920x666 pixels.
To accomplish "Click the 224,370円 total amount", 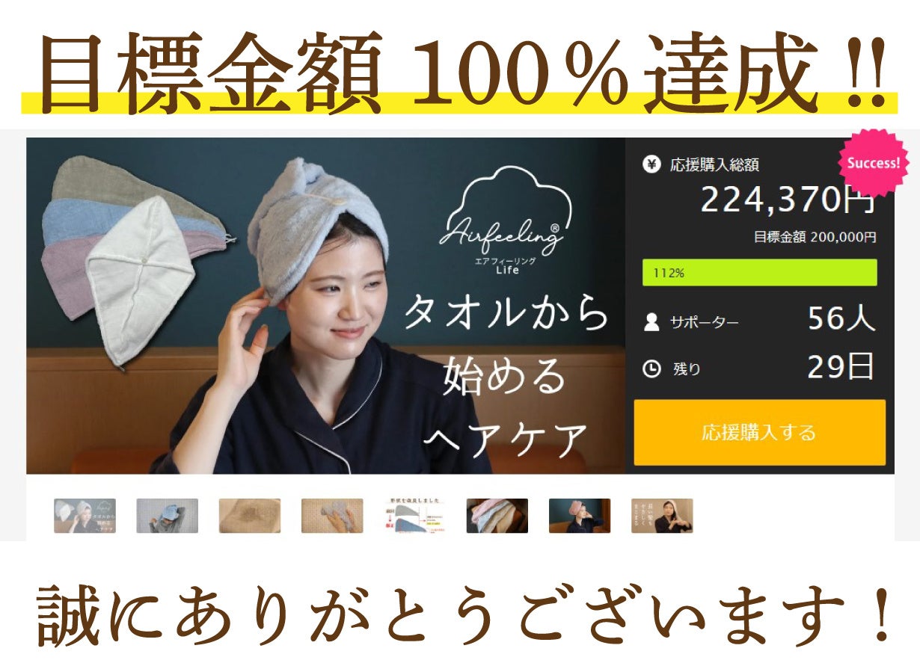I will 788,200.
